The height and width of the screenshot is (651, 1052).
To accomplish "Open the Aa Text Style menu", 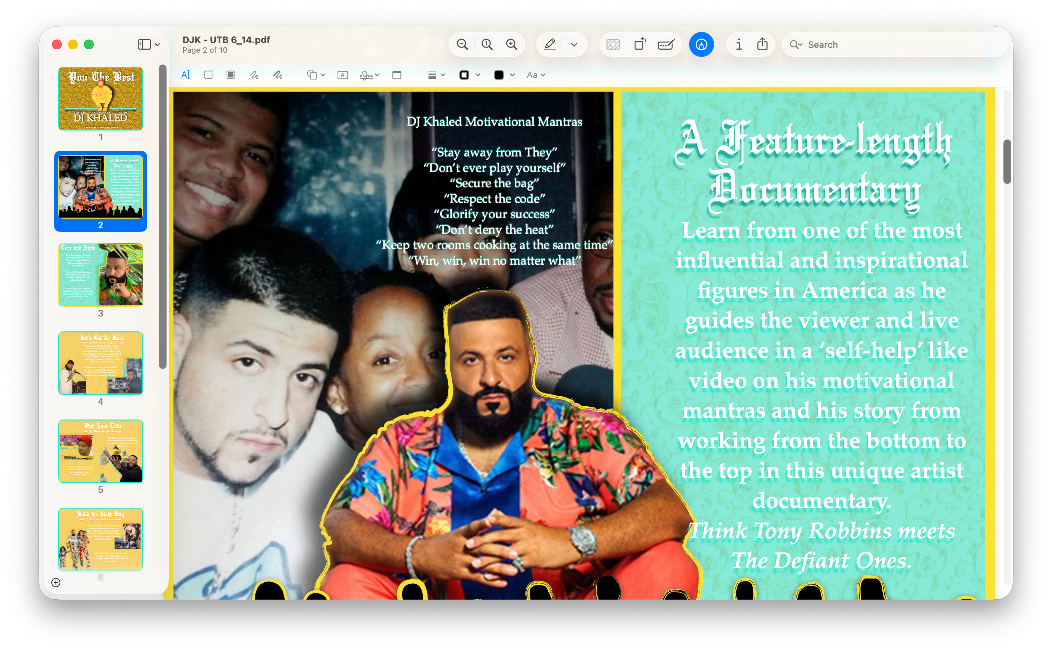I will (x=536, y=75).
